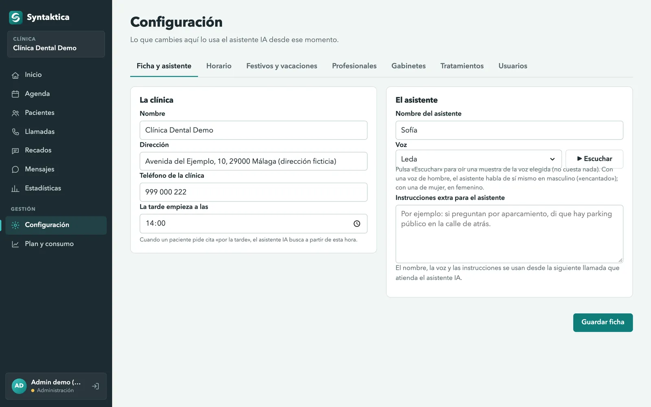Viewport: 651px width, 407px height.
Task: Click the El asistente section title
Action: pos(417,100)
